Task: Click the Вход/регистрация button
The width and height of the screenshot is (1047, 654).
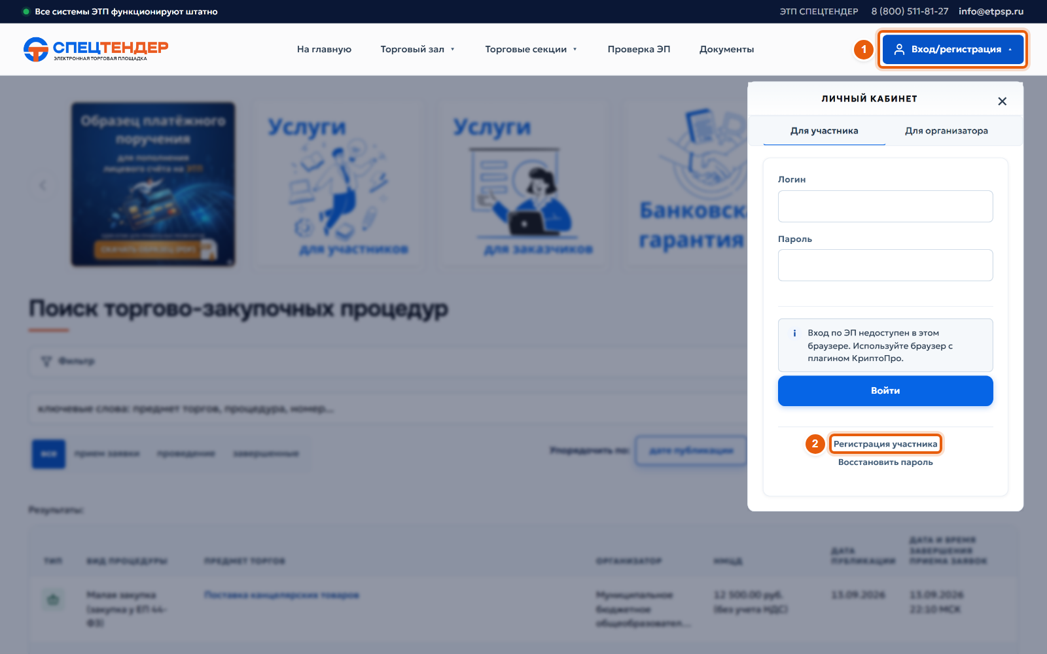Action: pos(953,49)
